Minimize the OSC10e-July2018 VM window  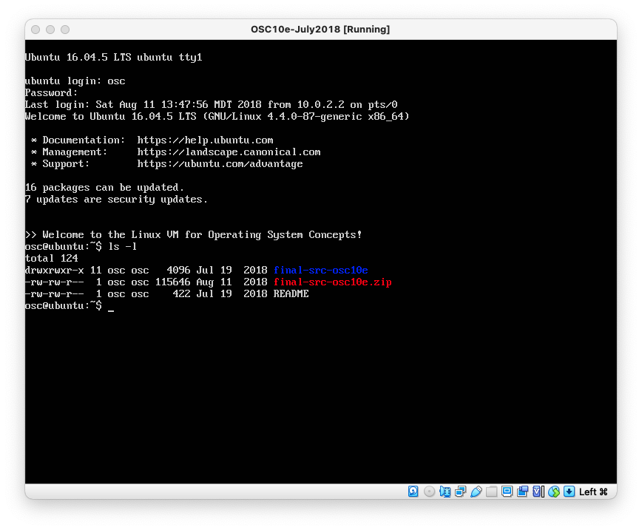(x=50, y=30)
